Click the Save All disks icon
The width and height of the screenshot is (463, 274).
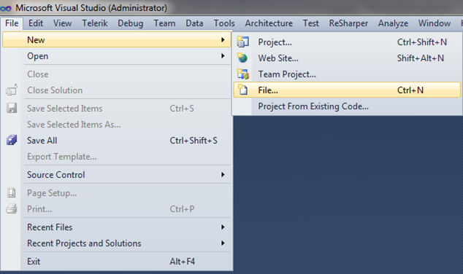click(12, 140)
